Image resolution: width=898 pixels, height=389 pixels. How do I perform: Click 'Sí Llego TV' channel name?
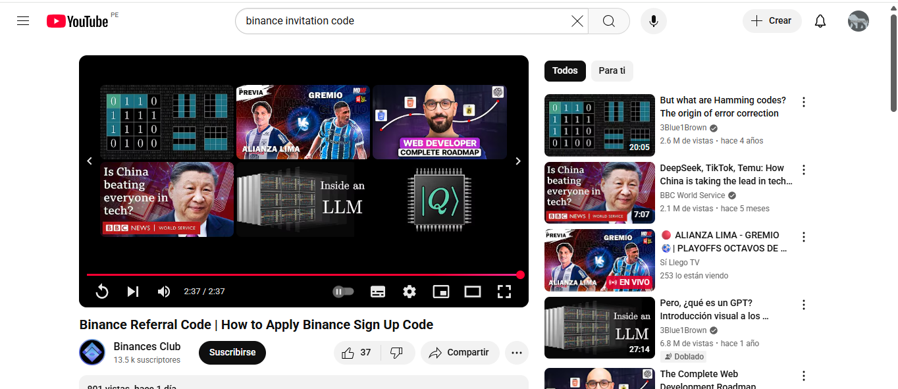(680, 263)
